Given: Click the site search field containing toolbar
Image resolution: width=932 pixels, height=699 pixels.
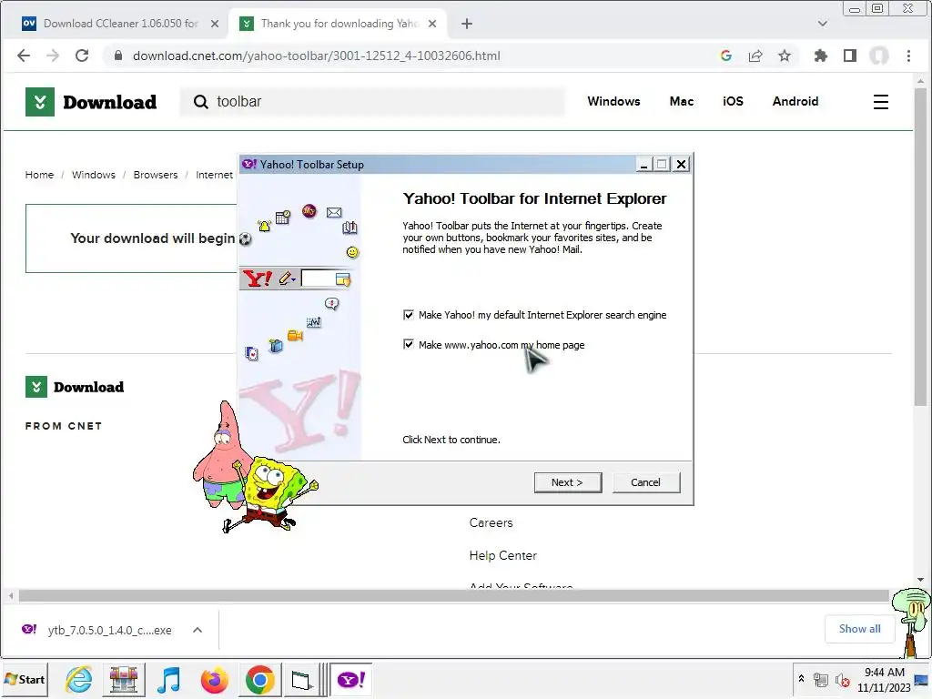Looking at the screenshot, I should point(372,102).
